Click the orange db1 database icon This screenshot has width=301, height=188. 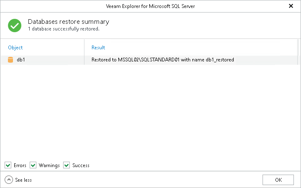[x=11, y=60]
